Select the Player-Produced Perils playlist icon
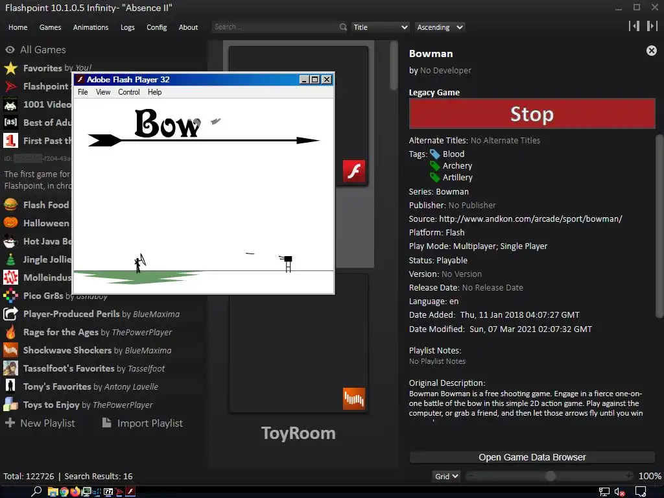664x498 pixels. [10, 314]
